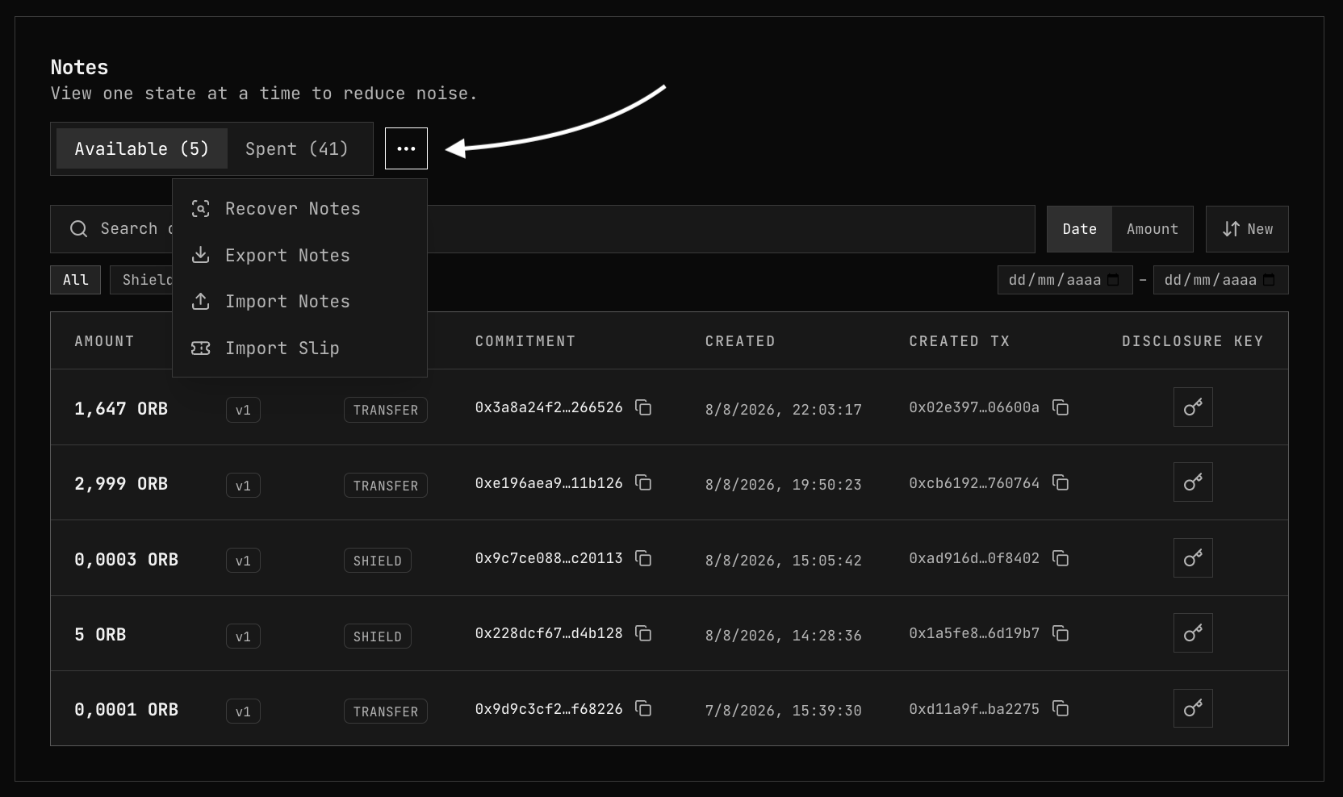Select the 0,0003 ORB amount
Screen dimensions: 1343x797
click(x=127, y=560)
